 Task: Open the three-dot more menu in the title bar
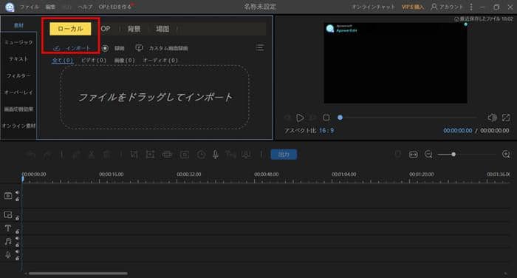[x=471, y=7]
